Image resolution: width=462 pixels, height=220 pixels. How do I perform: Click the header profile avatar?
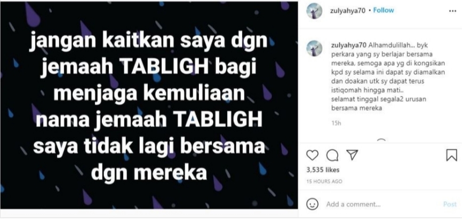pos(314,11)
